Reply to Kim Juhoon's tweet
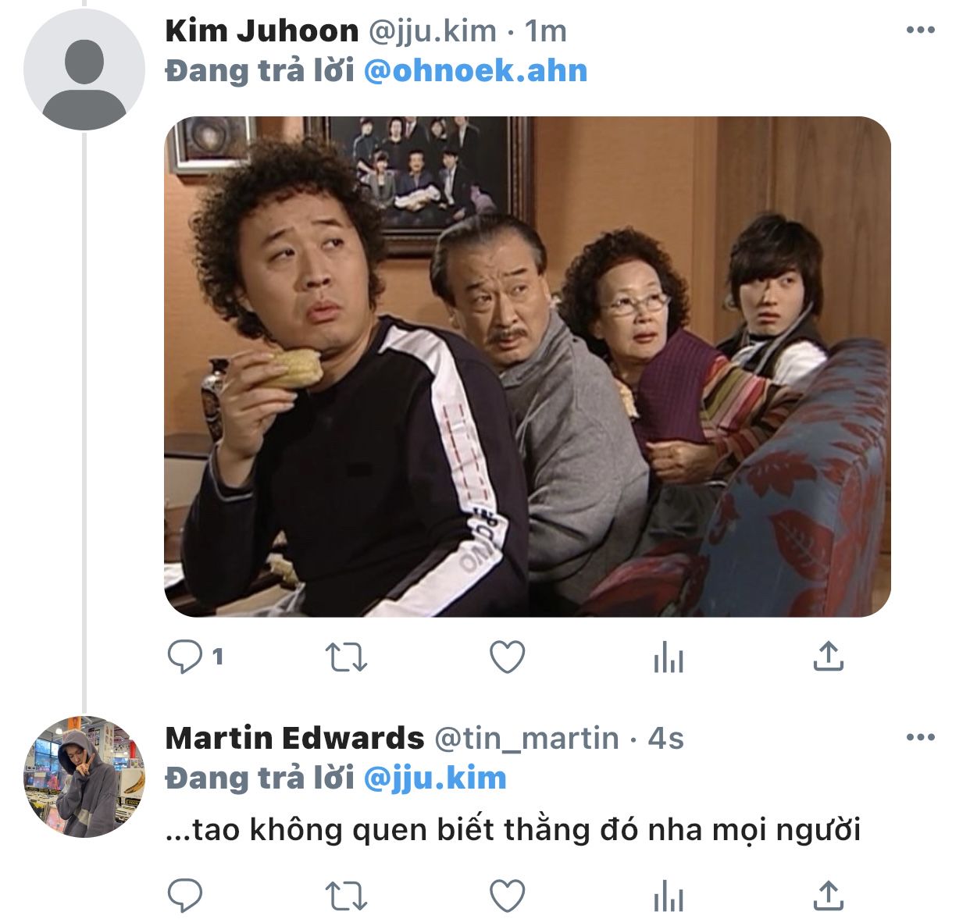This screenshot has height=919, width=970. click(x=185, y=657)
